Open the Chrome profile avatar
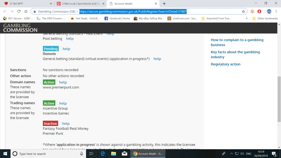Image resolution: width=281 pixels, height=158 pixels. click(269, 11)
